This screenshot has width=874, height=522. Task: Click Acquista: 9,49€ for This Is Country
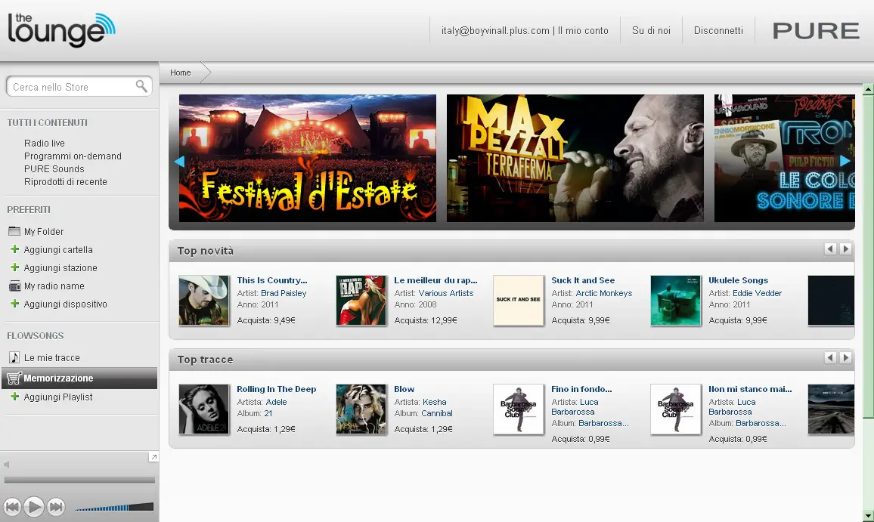[x=266, y=320]
